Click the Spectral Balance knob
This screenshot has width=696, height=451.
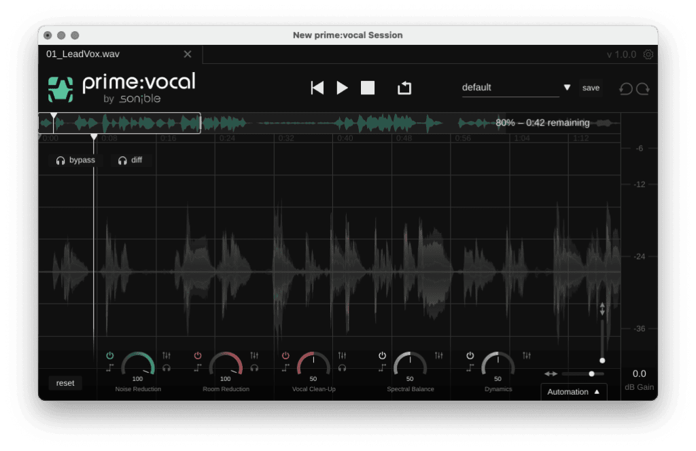(410, 365)
